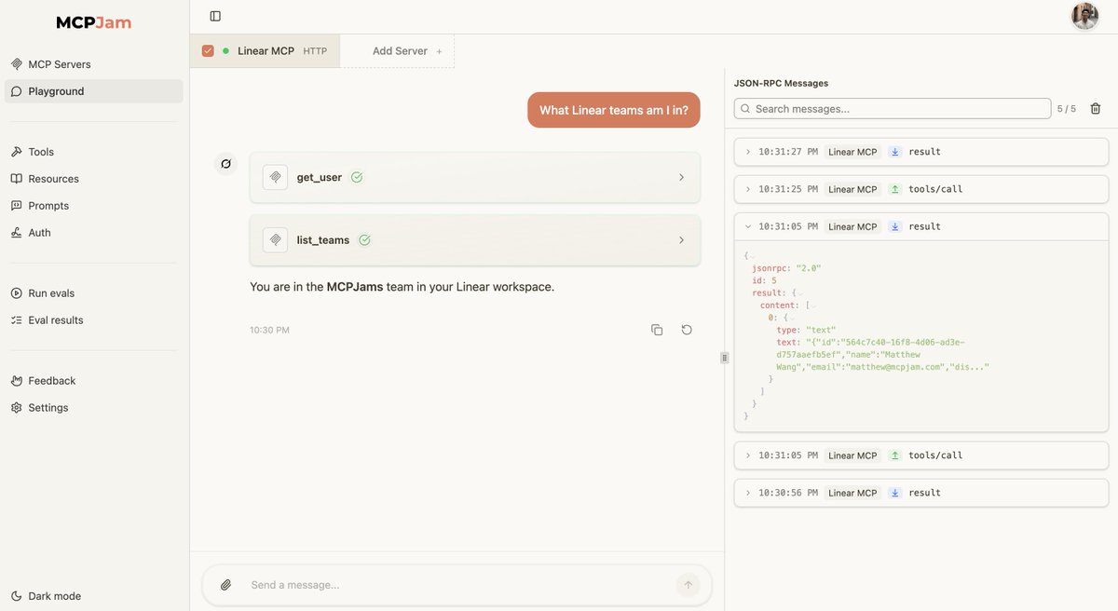Uncheck the Linear MCP server checkbox
Screen dimensions: 1118x611
click(208, 51)
